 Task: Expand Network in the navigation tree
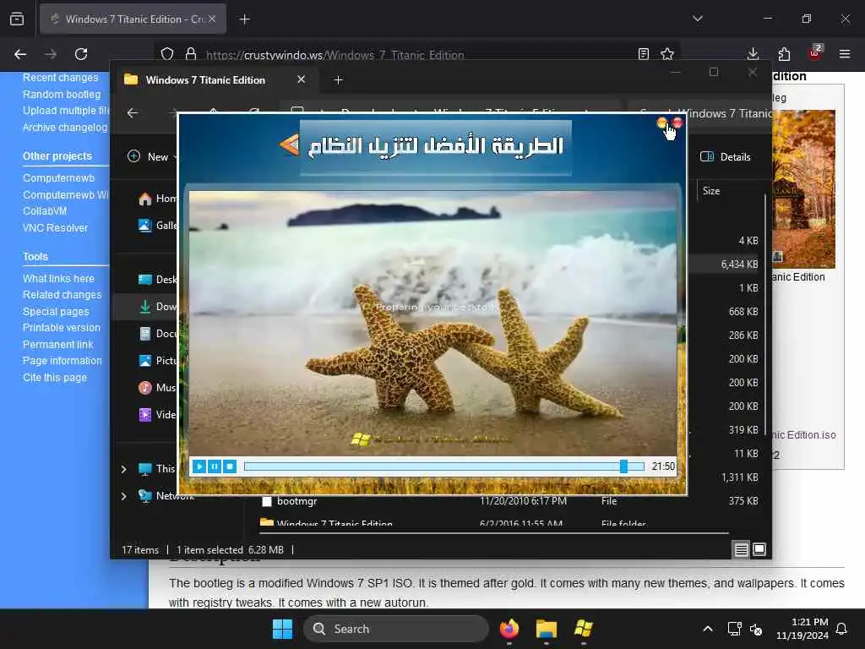click(x=123, y=496)
